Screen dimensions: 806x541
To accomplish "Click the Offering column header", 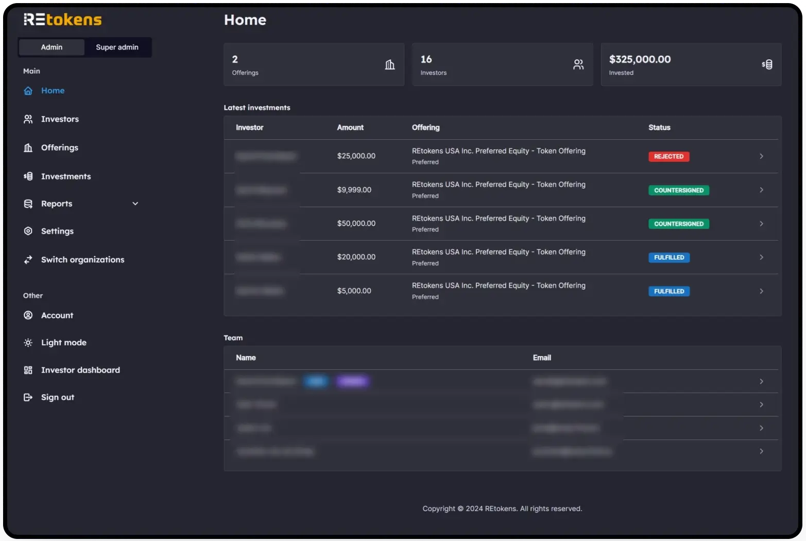I will (426, 128).
